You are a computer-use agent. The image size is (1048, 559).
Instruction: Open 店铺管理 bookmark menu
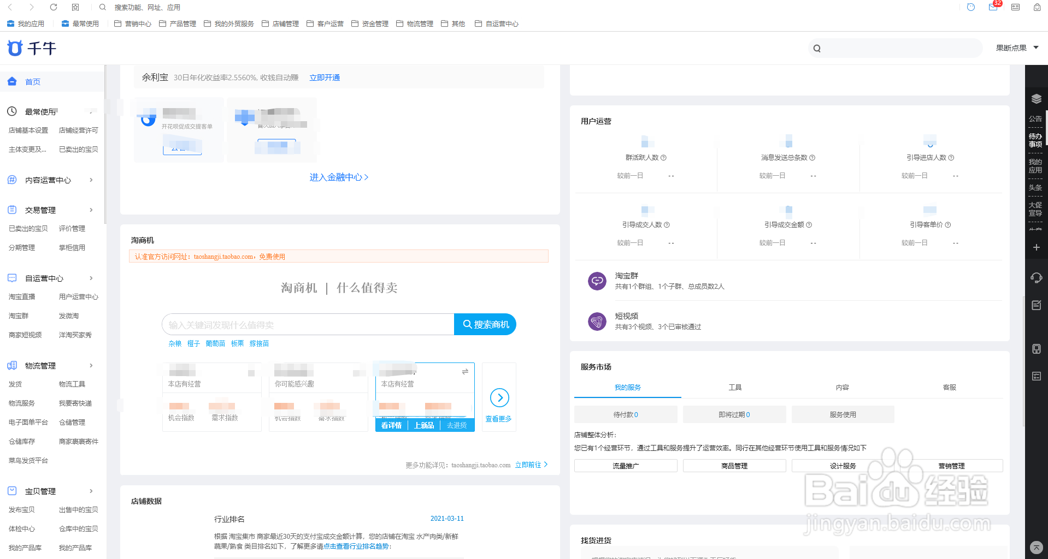pyautogui.click(x=280, y=23)
